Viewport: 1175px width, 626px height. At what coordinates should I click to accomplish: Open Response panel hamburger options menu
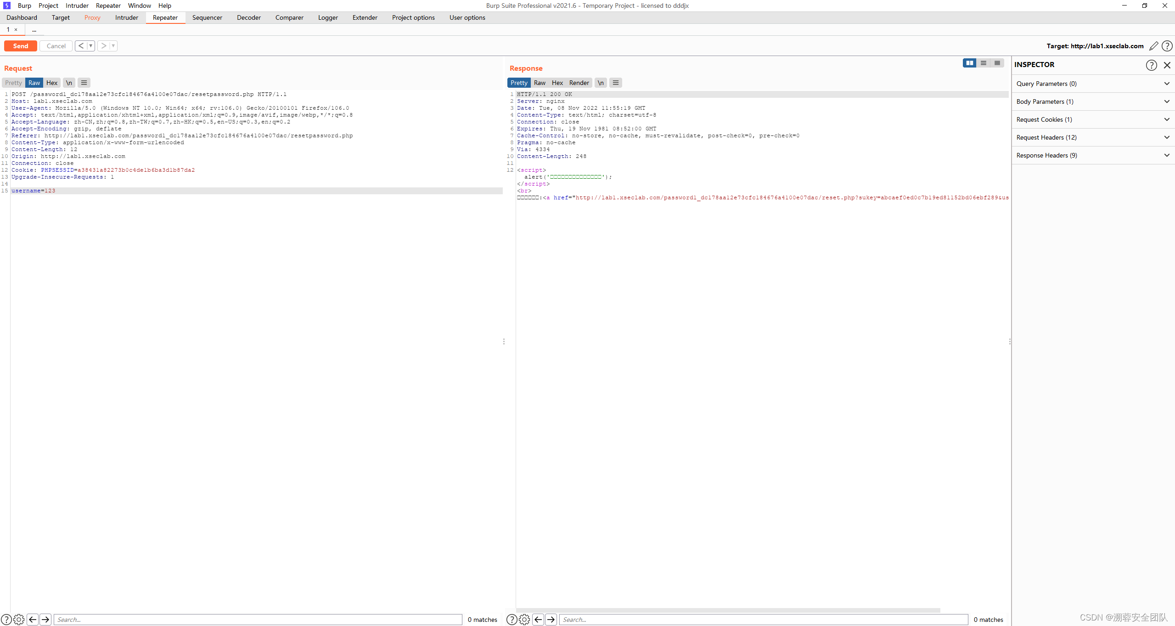[x=616, y=83]
